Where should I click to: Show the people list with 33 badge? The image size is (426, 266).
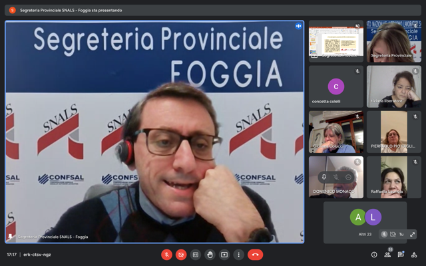point(387,254)
